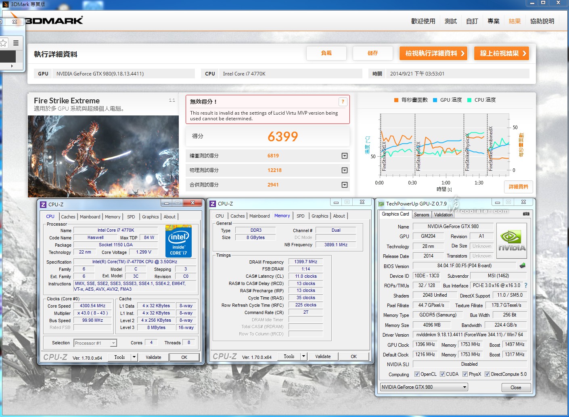Open the Processor #1 selection dropdown
This screenshot has height=417, width=569.
point(95,343)
